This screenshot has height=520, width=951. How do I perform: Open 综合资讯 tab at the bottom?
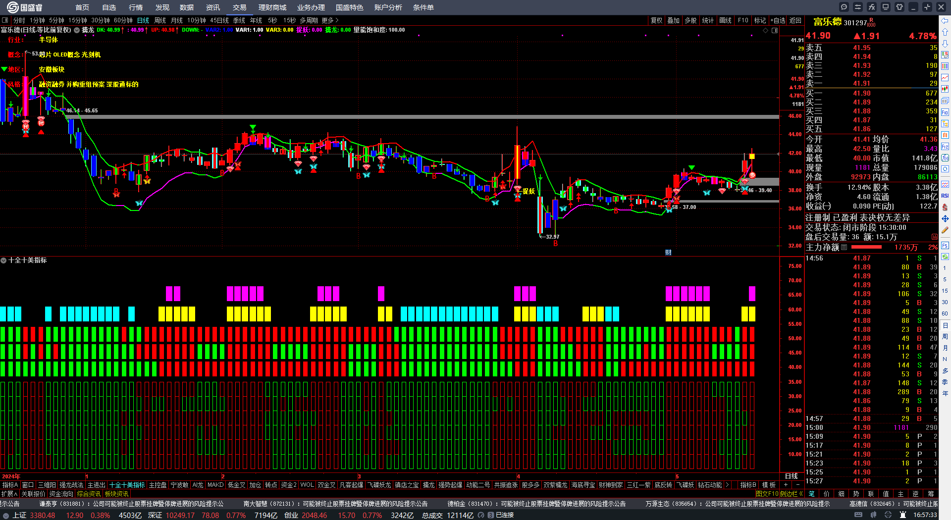pos(89,494)
